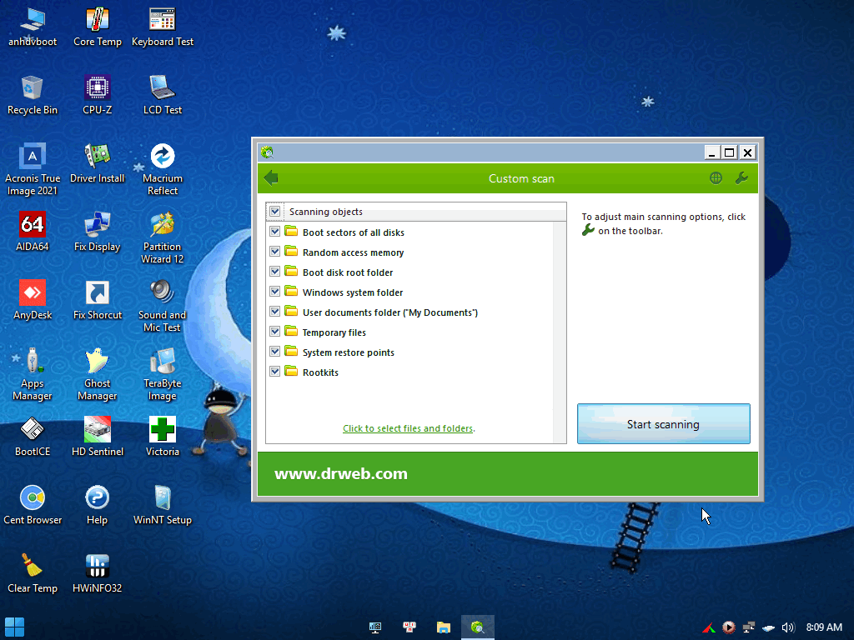
Task: Open Cent Browser
Action: pyautogui.click(x=33, y=505)
